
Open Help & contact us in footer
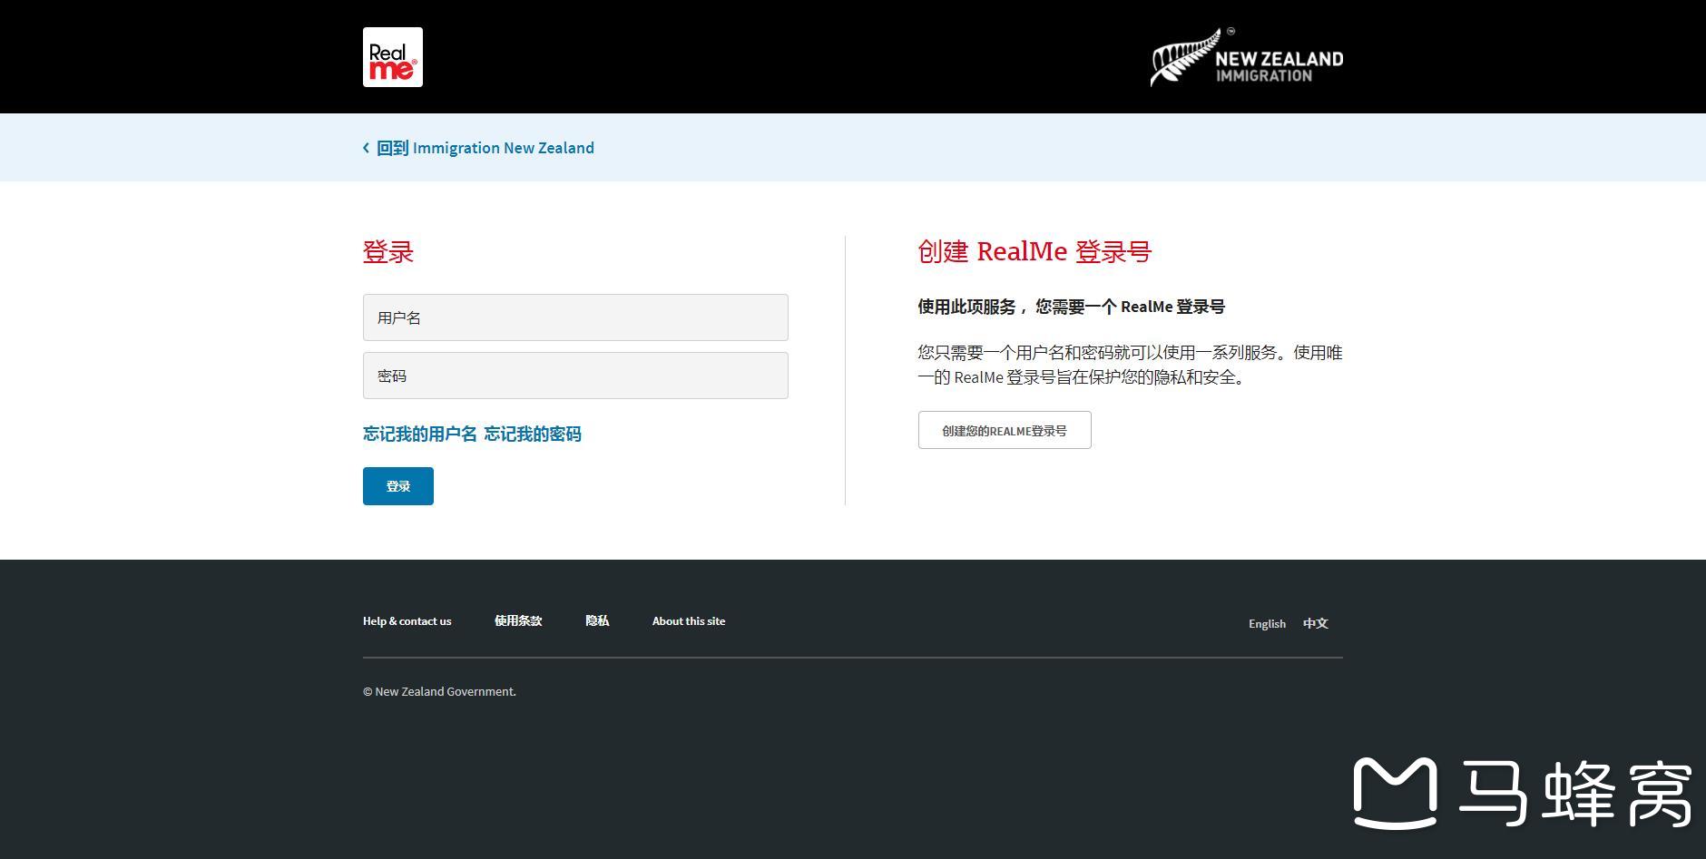click(x=407, y=621)
